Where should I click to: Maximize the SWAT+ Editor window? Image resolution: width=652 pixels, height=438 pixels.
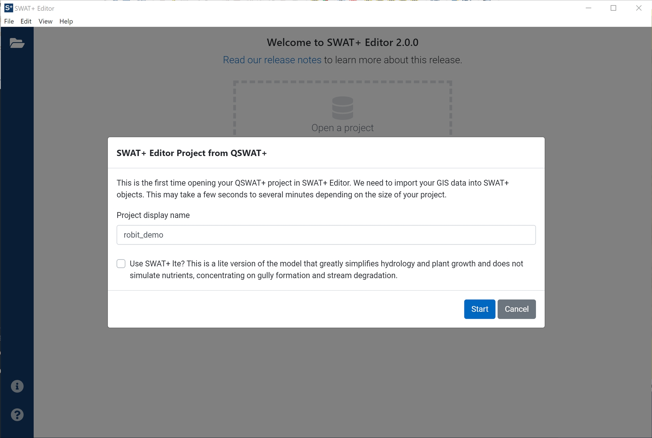(x=613, y=8)
